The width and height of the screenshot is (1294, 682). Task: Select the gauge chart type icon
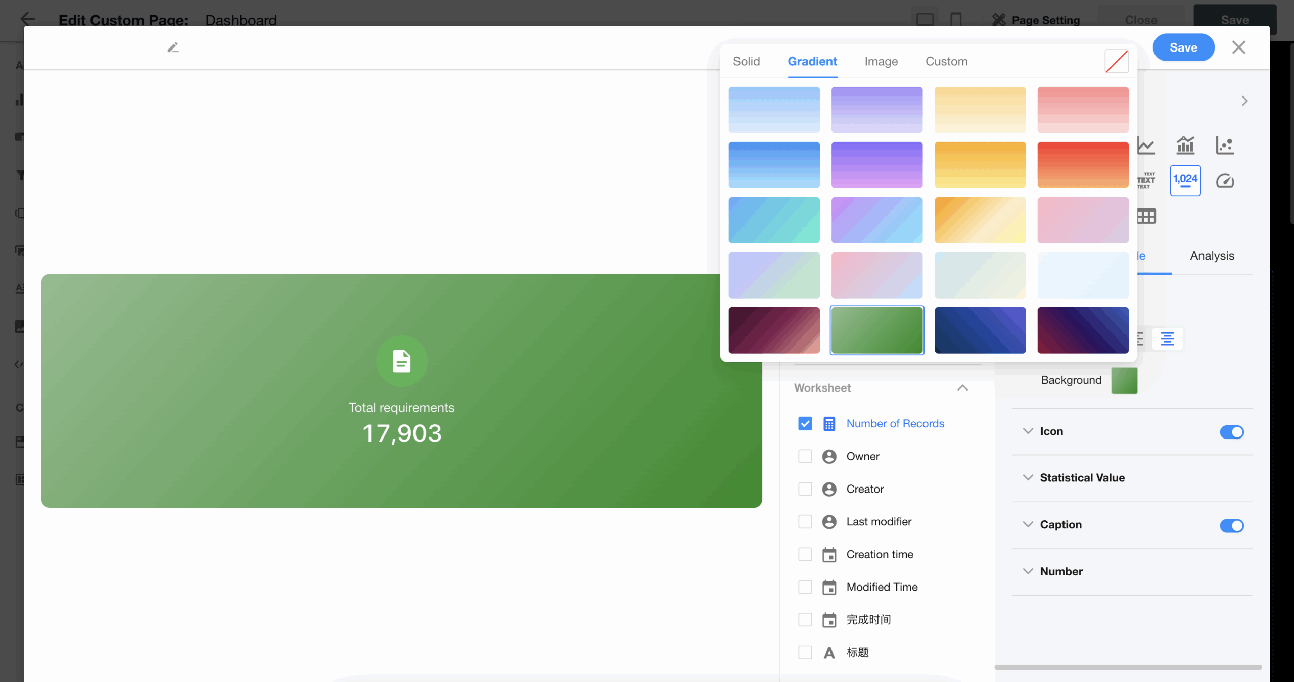point(1225,180)
